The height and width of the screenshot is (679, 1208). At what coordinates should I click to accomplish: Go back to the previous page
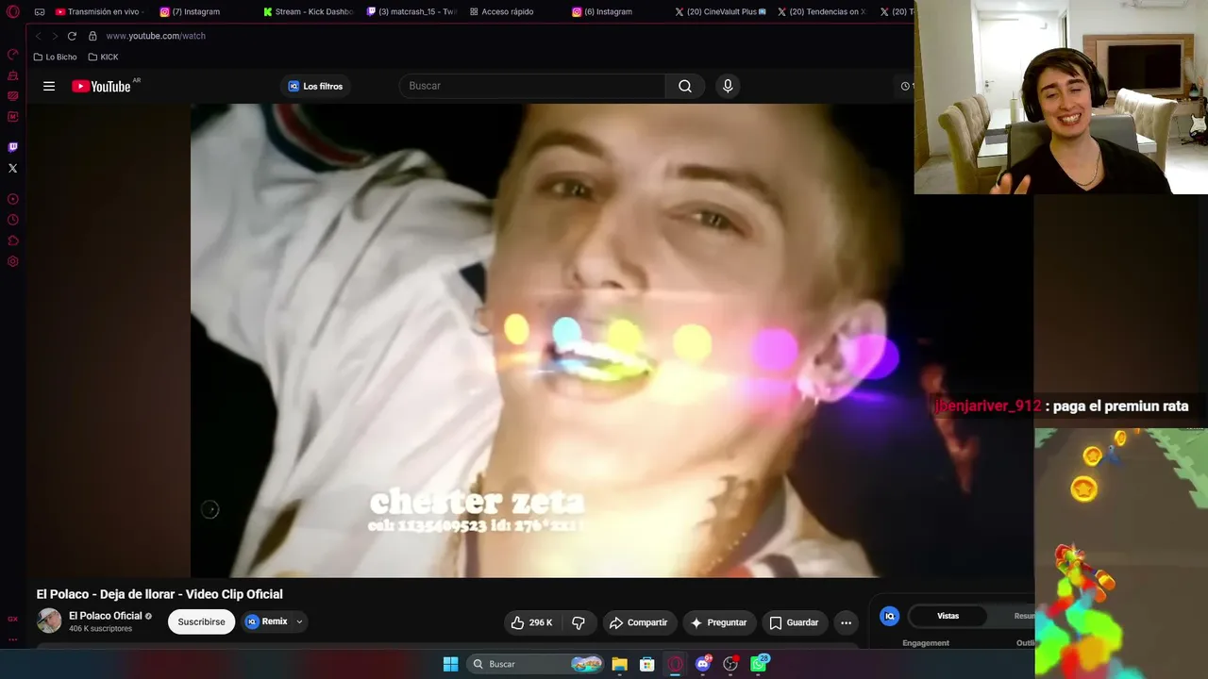(x=39, y=36)
